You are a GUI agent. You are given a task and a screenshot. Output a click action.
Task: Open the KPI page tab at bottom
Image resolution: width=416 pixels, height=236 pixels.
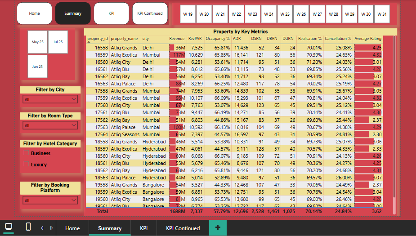[144, 228]
